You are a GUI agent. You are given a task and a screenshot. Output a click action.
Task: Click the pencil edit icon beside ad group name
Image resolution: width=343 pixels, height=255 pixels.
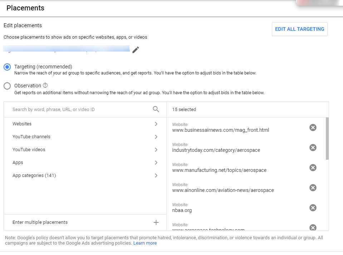136,50
